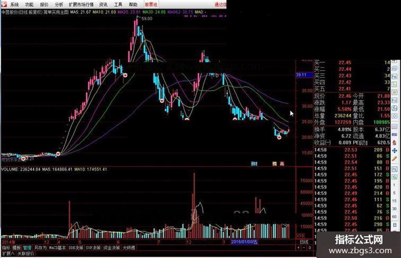Click the date marker 2016/01/08
Screen dimensions: 401x258
tap(244, 242)
